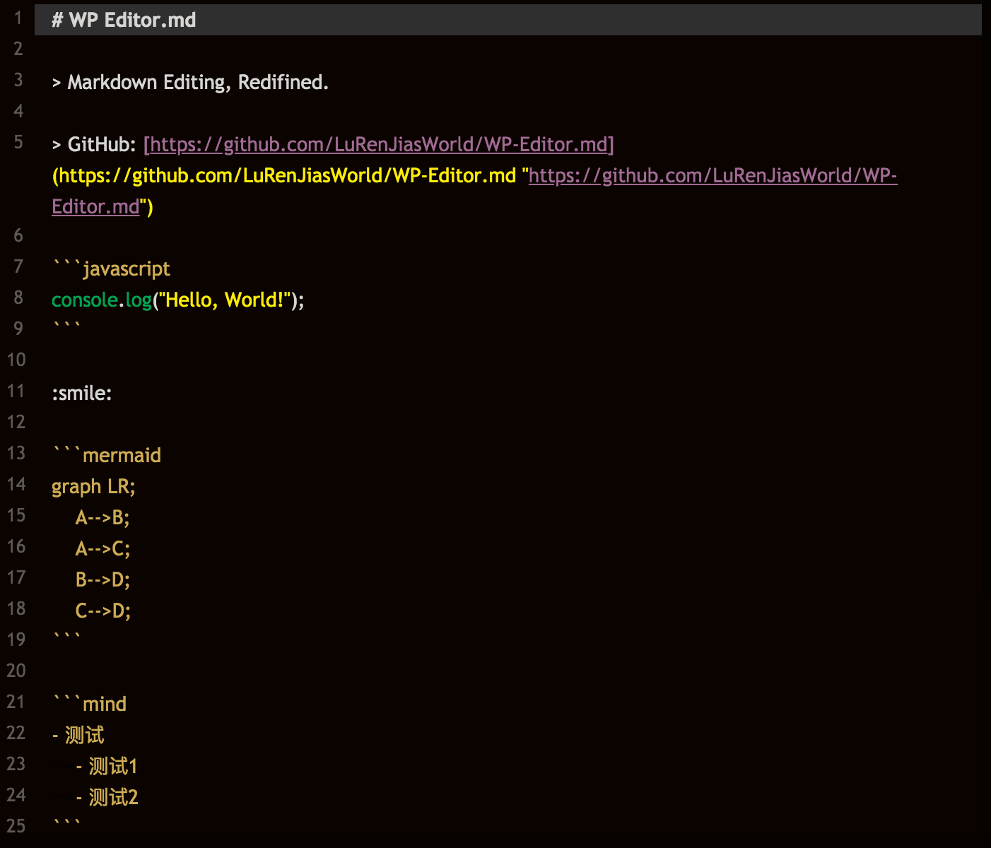Click the 'A-->C;' line

point(102,549)
